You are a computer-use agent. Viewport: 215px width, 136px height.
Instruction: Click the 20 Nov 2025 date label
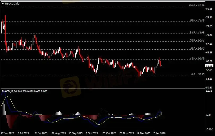point(127,133)
